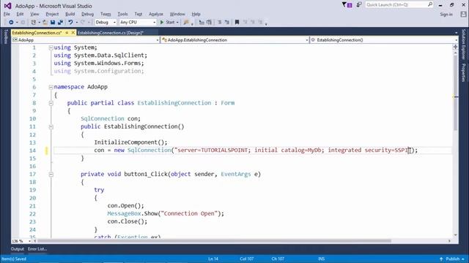Click the Decrease line indent icon
This screenshot has height=263, width=469.
[x=220, y=23]
